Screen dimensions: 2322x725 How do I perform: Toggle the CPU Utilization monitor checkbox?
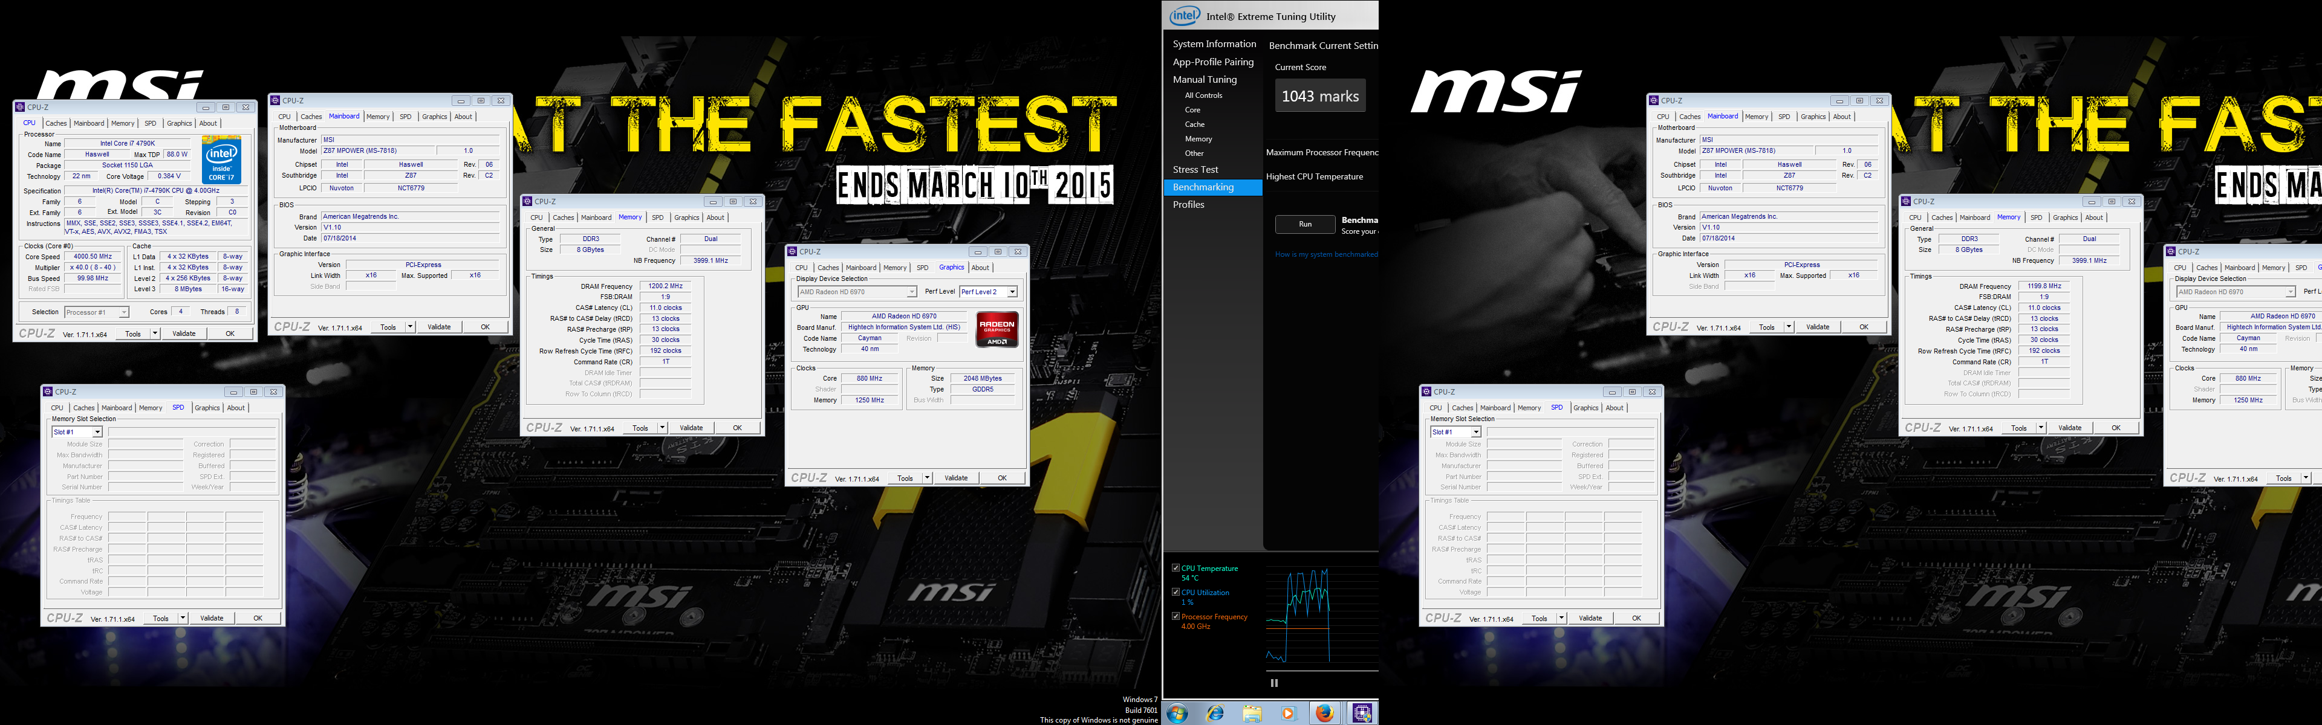click(x=1176, y=591)
